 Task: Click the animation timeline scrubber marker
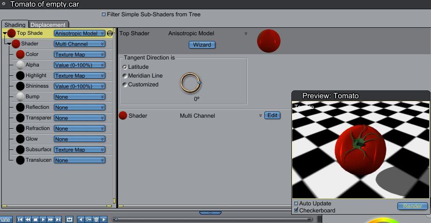116,219
